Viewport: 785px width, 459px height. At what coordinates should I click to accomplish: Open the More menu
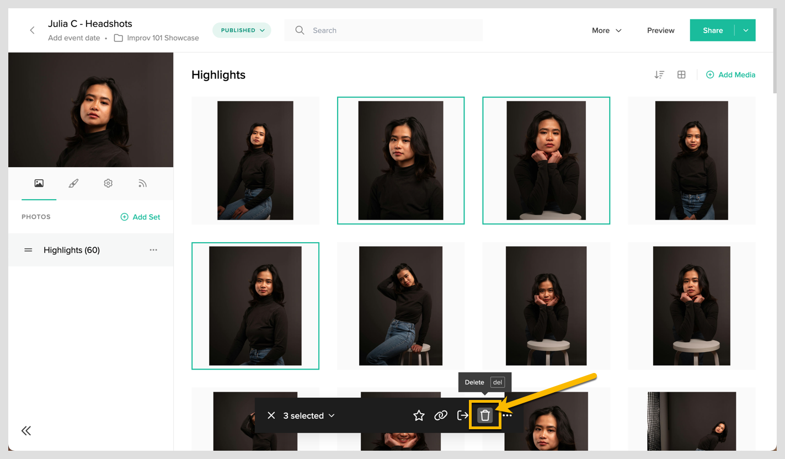pyautogui.click(x=607, y=30)
